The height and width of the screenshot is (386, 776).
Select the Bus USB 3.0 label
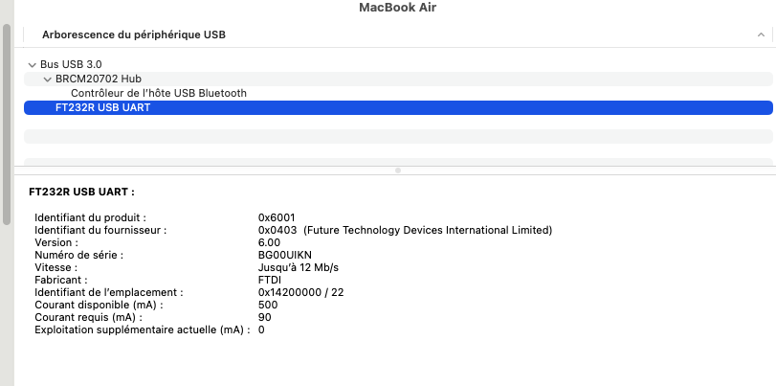coord(71,64)
